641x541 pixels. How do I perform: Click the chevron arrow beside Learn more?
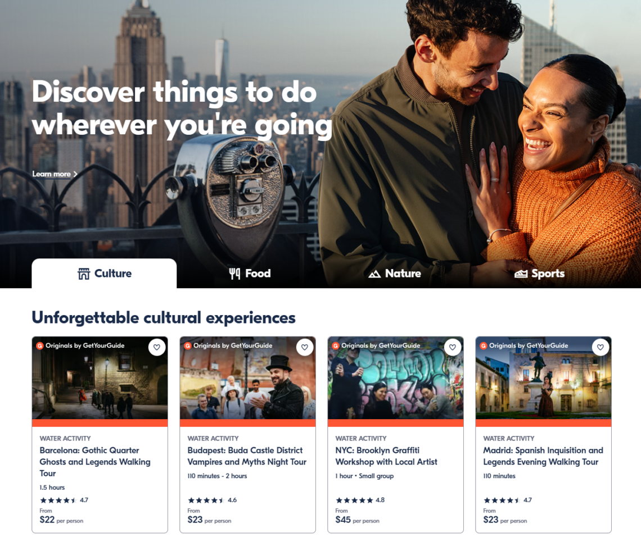point(75,174)
